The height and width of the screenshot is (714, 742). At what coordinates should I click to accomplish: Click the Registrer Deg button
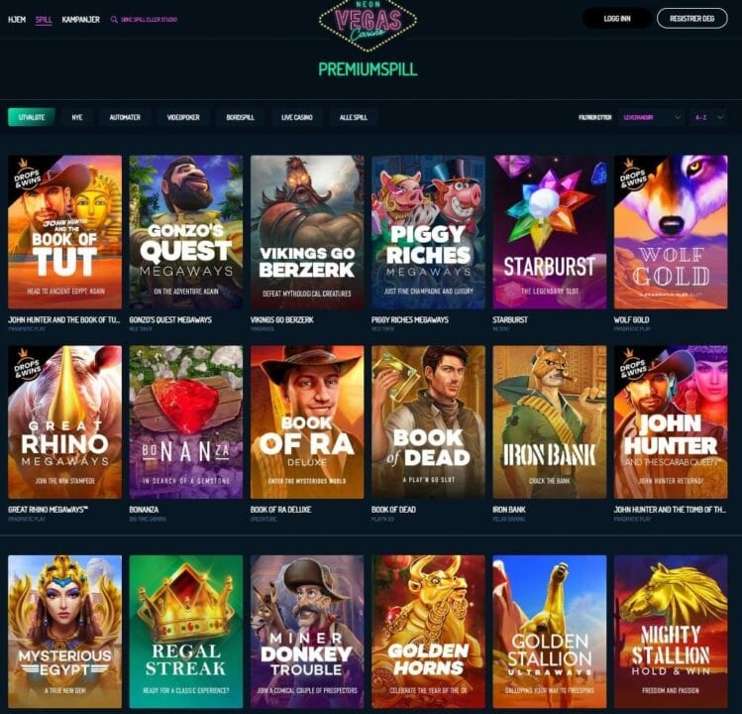[x=691, y=19]
